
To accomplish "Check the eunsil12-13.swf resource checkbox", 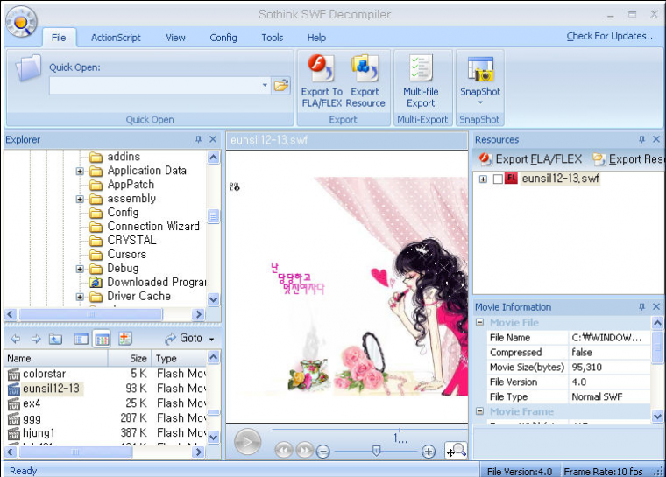I will [x=499, y=179].
